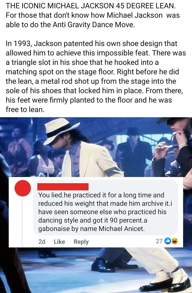Click the comment thread line below avatar
The width and height of the screenshot is (192, 293).
[22, 222]
